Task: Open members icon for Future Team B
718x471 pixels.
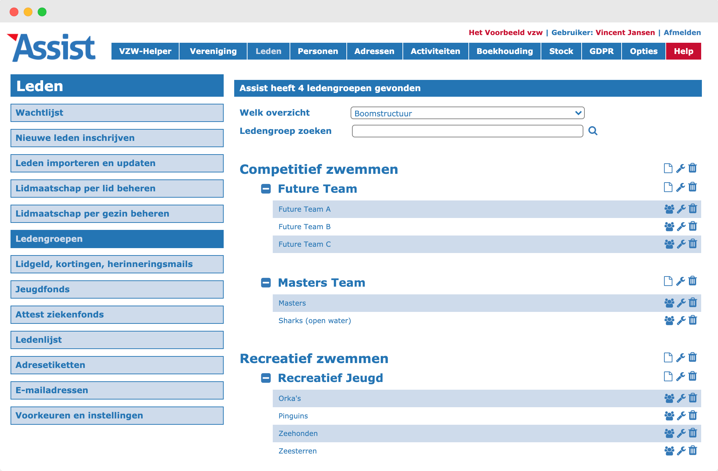Action: pos(669,227)
